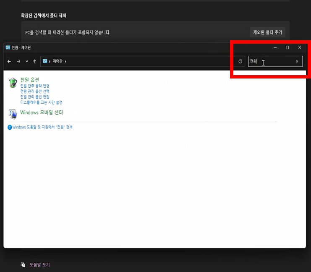Maximize the Control Panel window

tap(287, 47)
